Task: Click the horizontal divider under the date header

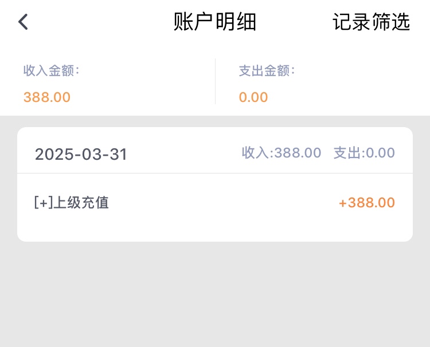Action: click(215, 173)
